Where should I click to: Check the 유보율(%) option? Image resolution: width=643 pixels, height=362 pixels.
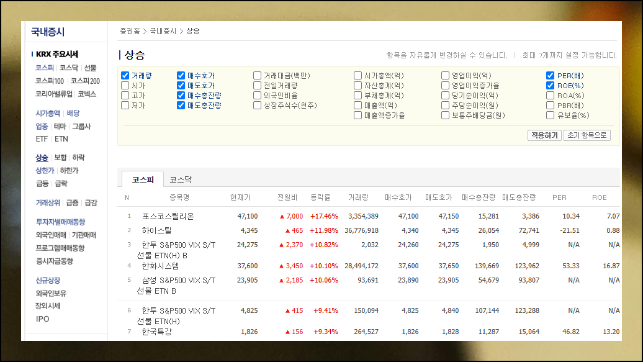[551, 115]
